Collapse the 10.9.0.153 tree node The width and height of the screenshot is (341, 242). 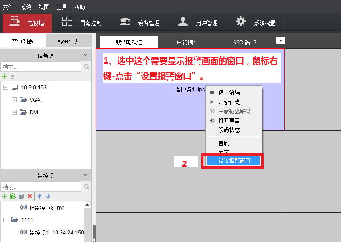5,88
